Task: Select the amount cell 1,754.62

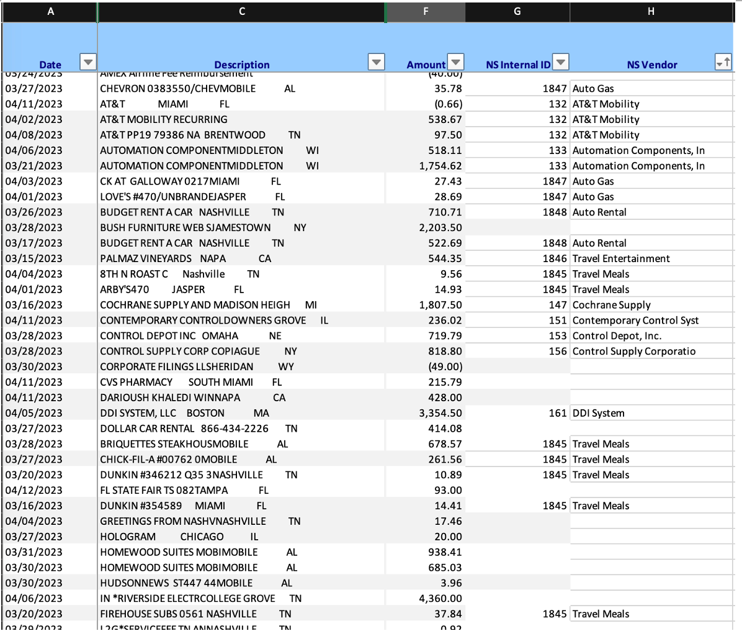Action: coord(426,166)
